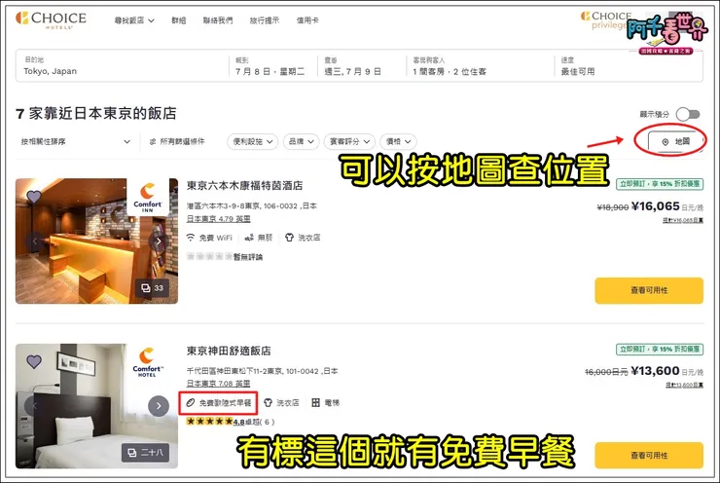Click 查看可用性 for 東京神田 hotel
The width and height of the screenshot is (720, 483).
649,456
